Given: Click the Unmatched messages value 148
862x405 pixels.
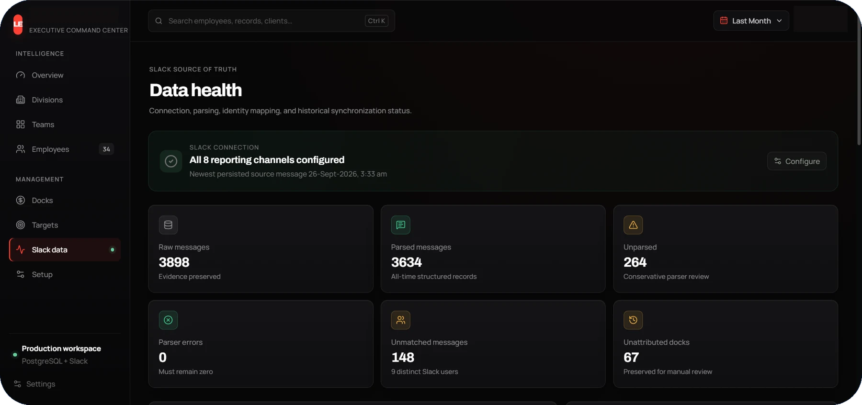Looking at the screenshot, I should (x=403, y=358).
